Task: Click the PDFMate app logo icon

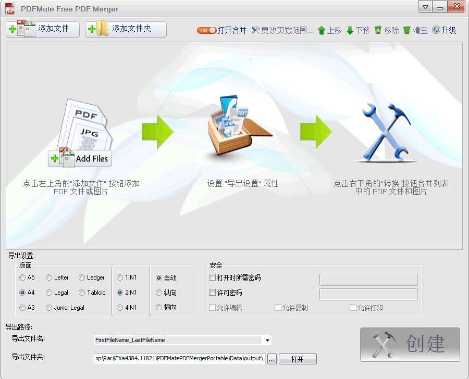Action: [10, 9]
